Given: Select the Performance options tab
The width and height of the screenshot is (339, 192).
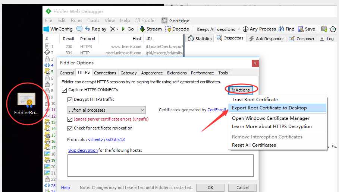Looking at the screenshot, I should tap(203, 73).
